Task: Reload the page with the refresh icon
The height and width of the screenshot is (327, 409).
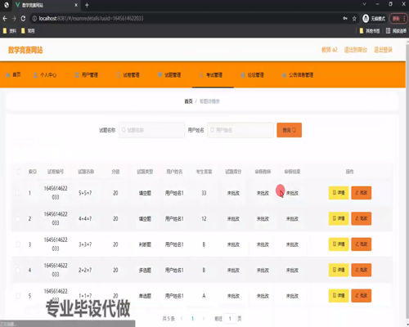Action: tap(23, 19)
